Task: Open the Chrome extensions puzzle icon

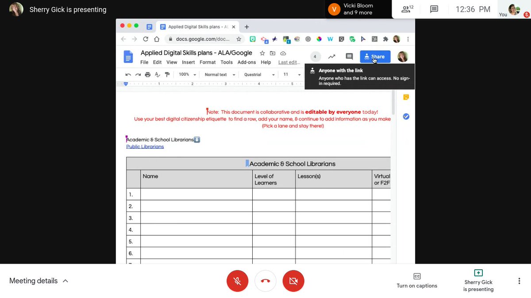Action: [385, 39]
